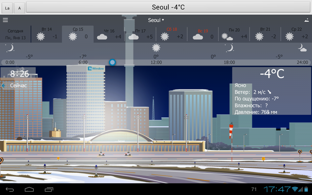Jump timeline to 18:00
312x195 pixels.
pos(229,62)
